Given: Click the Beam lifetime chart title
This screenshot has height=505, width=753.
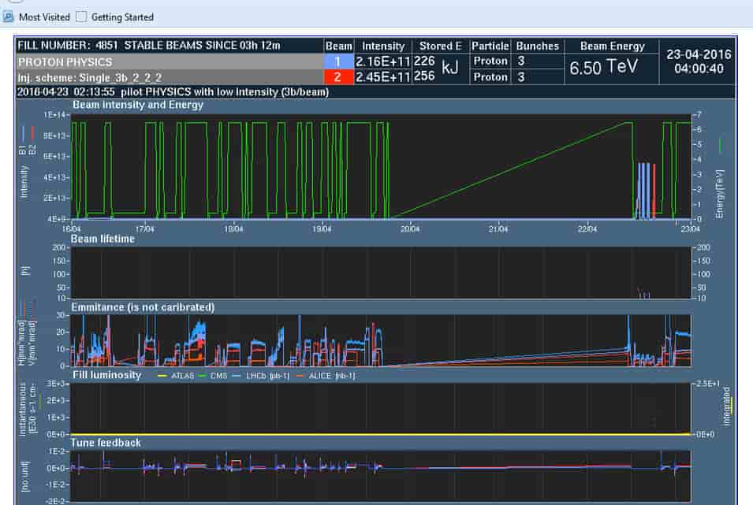Looking at the screenshot, I should coord(103,239).
